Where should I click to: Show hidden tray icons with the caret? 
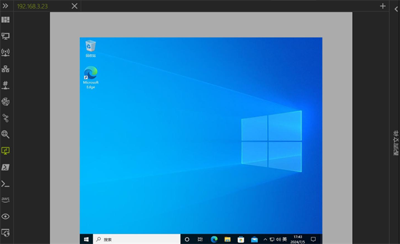265,240
